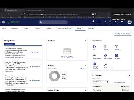Open My Time Off with its chevron arrow
The image size is (134, 100).
129,75
